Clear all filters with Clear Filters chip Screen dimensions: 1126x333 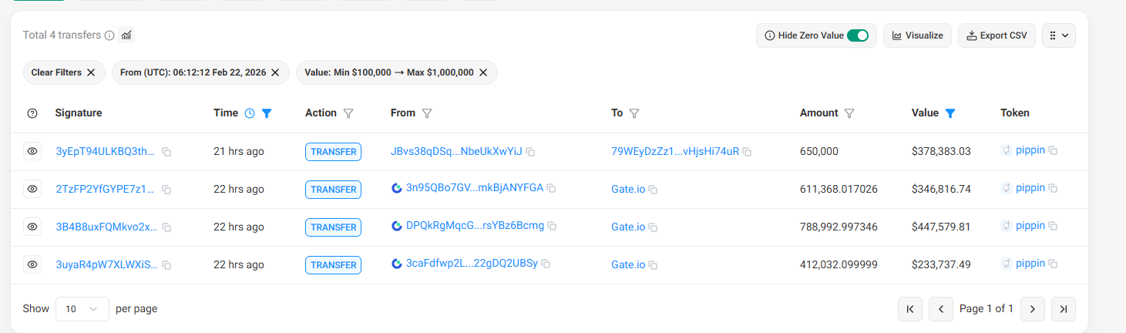[63, 72]
